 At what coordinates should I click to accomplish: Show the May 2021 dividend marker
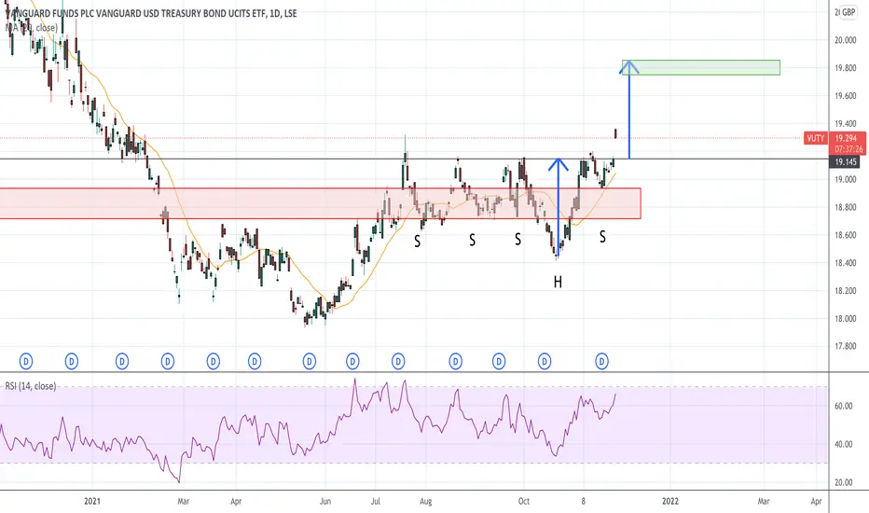(310, 362)
